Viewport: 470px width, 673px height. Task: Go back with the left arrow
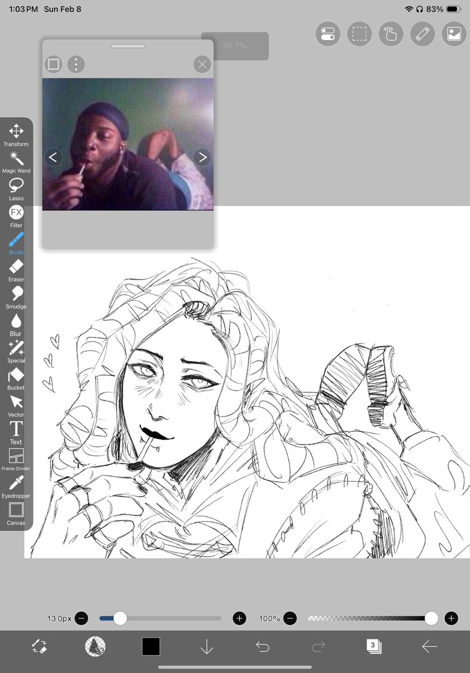(429, 647)
